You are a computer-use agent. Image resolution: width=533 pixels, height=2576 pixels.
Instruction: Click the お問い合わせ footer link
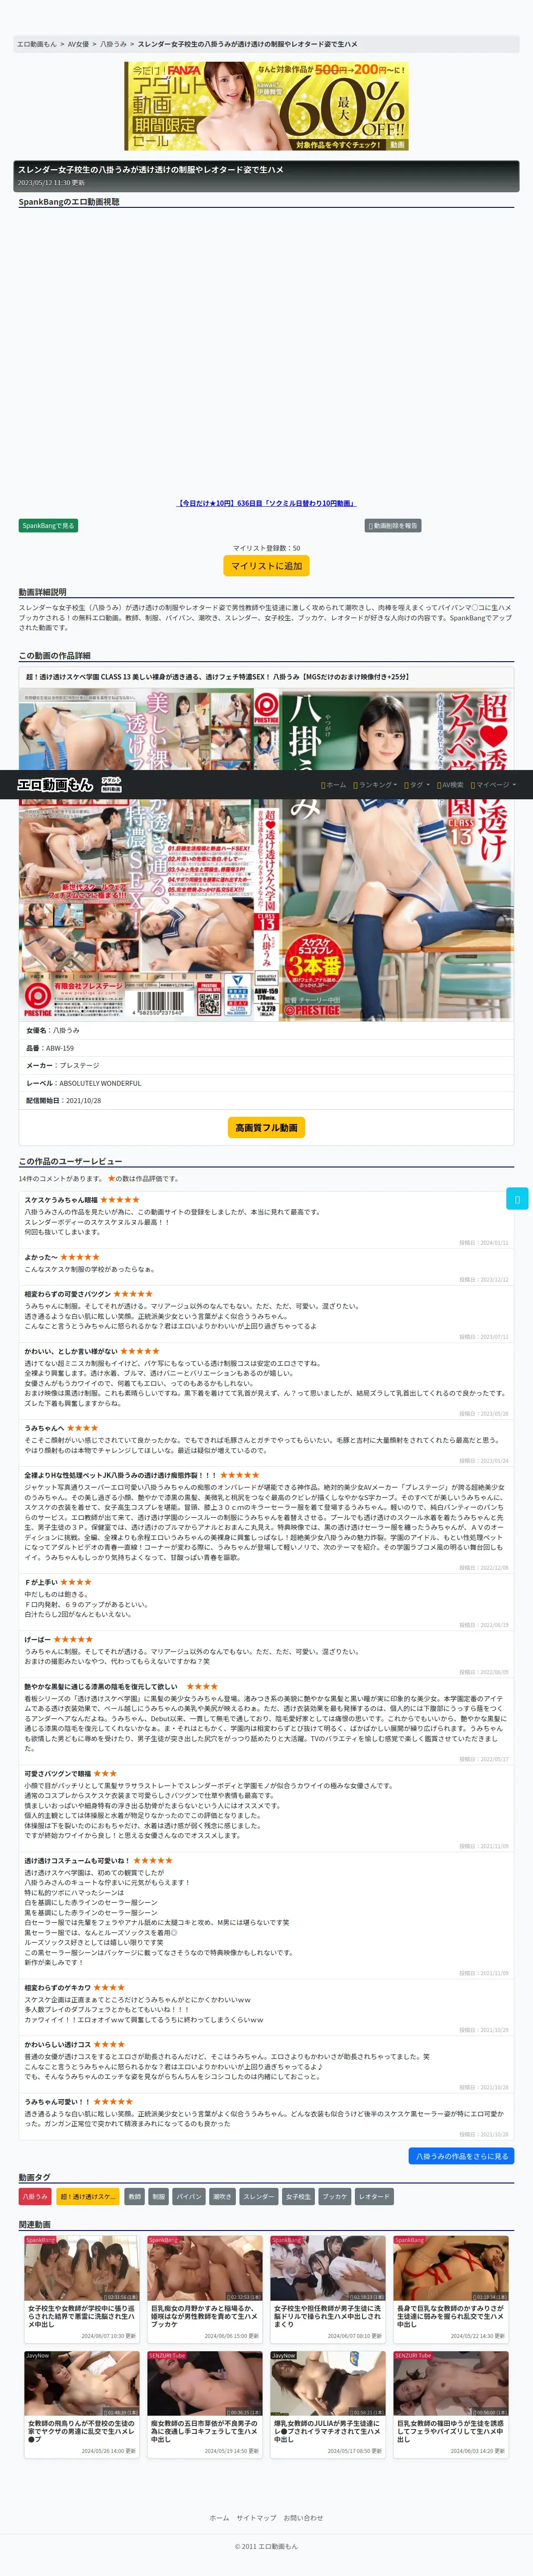coord(303,2510)
